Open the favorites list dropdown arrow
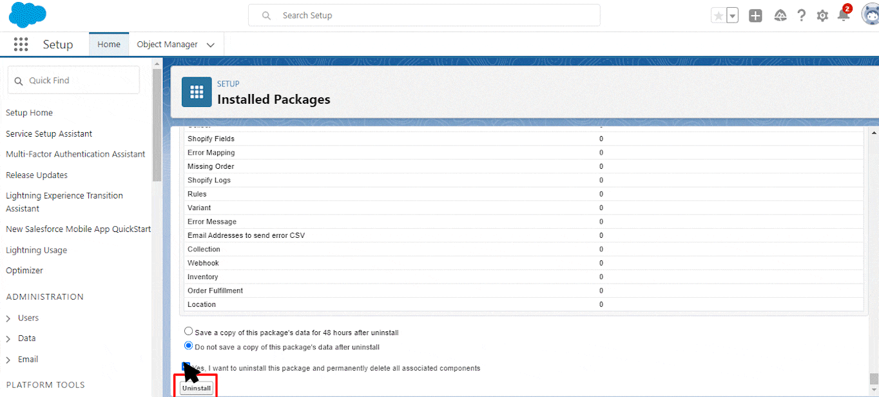879x397 pixels. [732, 16]
